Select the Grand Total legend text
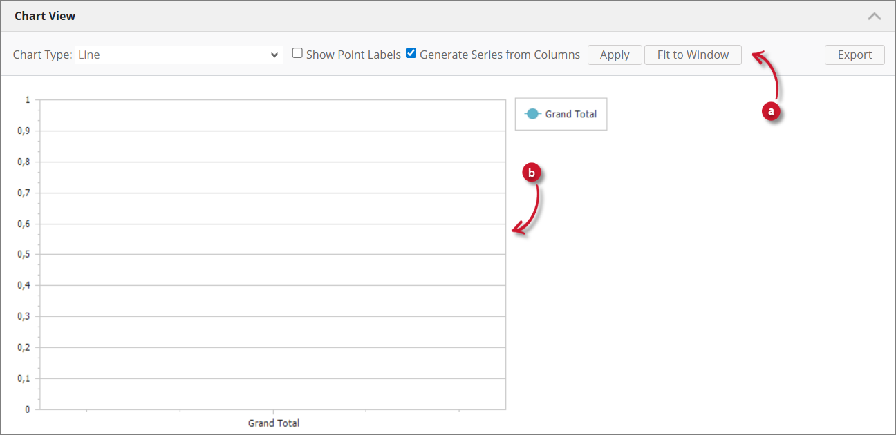 (570, 114)
